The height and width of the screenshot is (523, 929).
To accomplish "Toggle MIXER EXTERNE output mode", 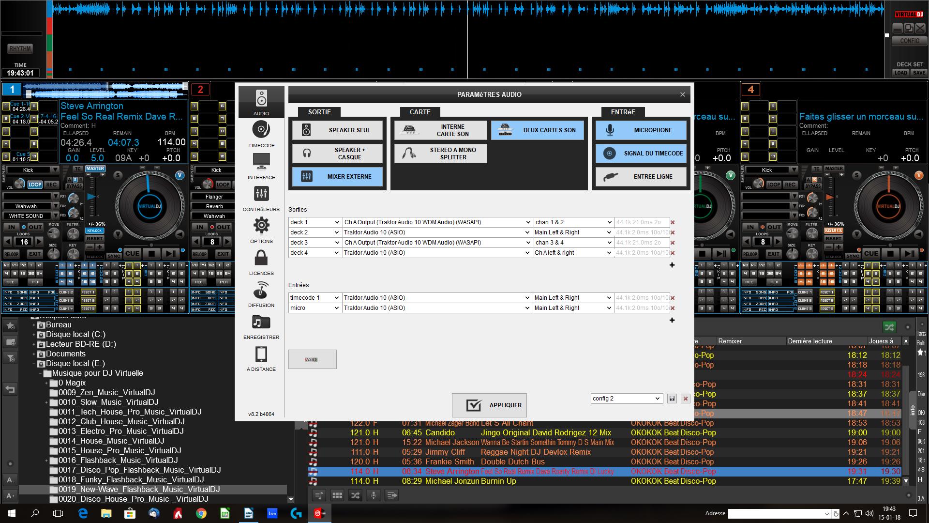I will click(337, 177).
